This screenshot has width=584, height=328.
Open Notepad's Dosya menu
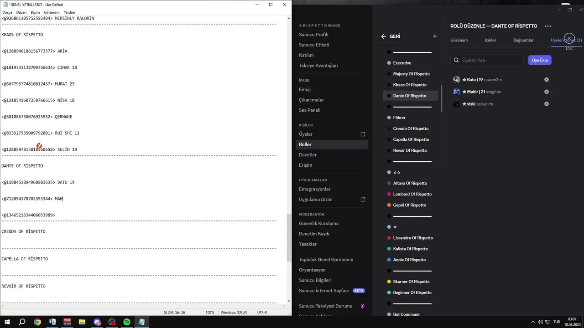7,12
